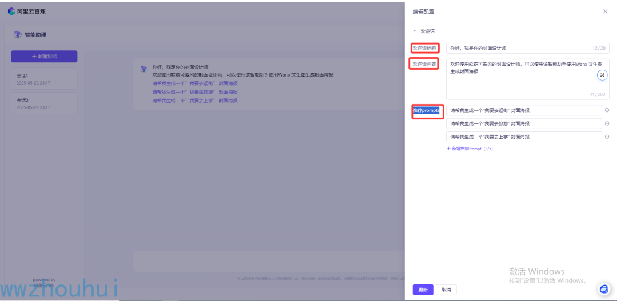
Task: Click the 欢迎语标题 input field
Action: [528, 49]
